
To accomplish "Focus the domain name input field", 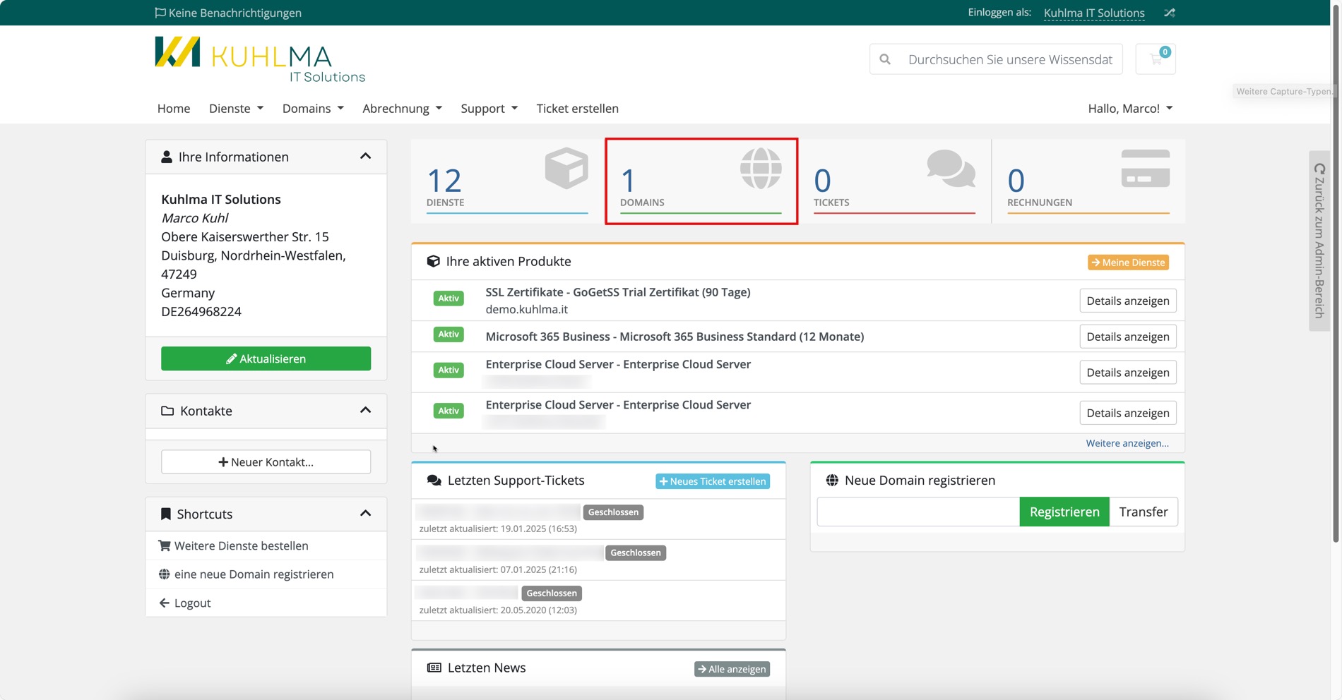I will (918, 512).
